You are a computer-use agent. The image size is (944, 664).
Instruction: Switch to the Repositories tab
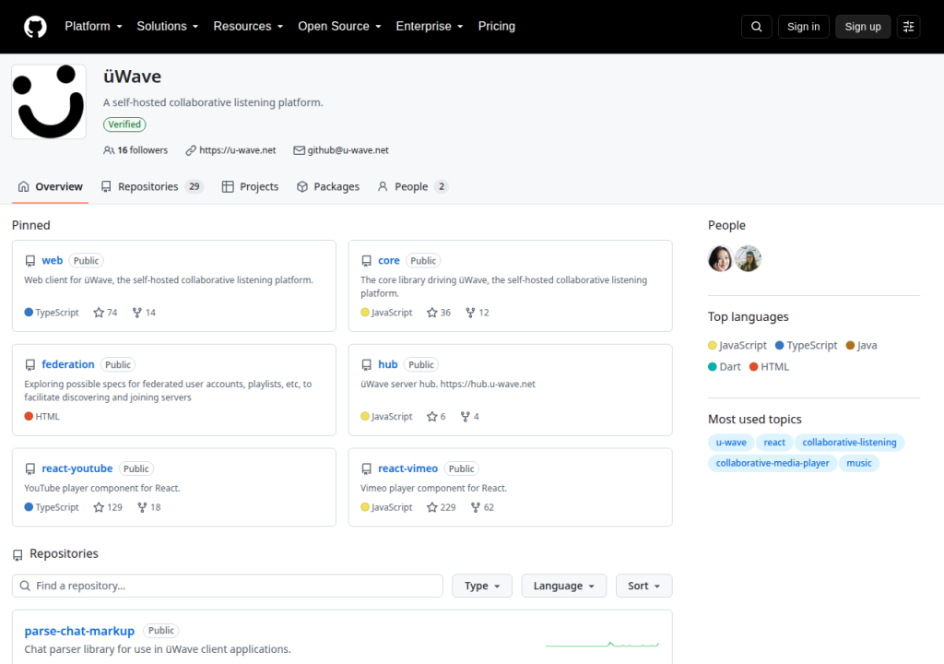(152, 187)
